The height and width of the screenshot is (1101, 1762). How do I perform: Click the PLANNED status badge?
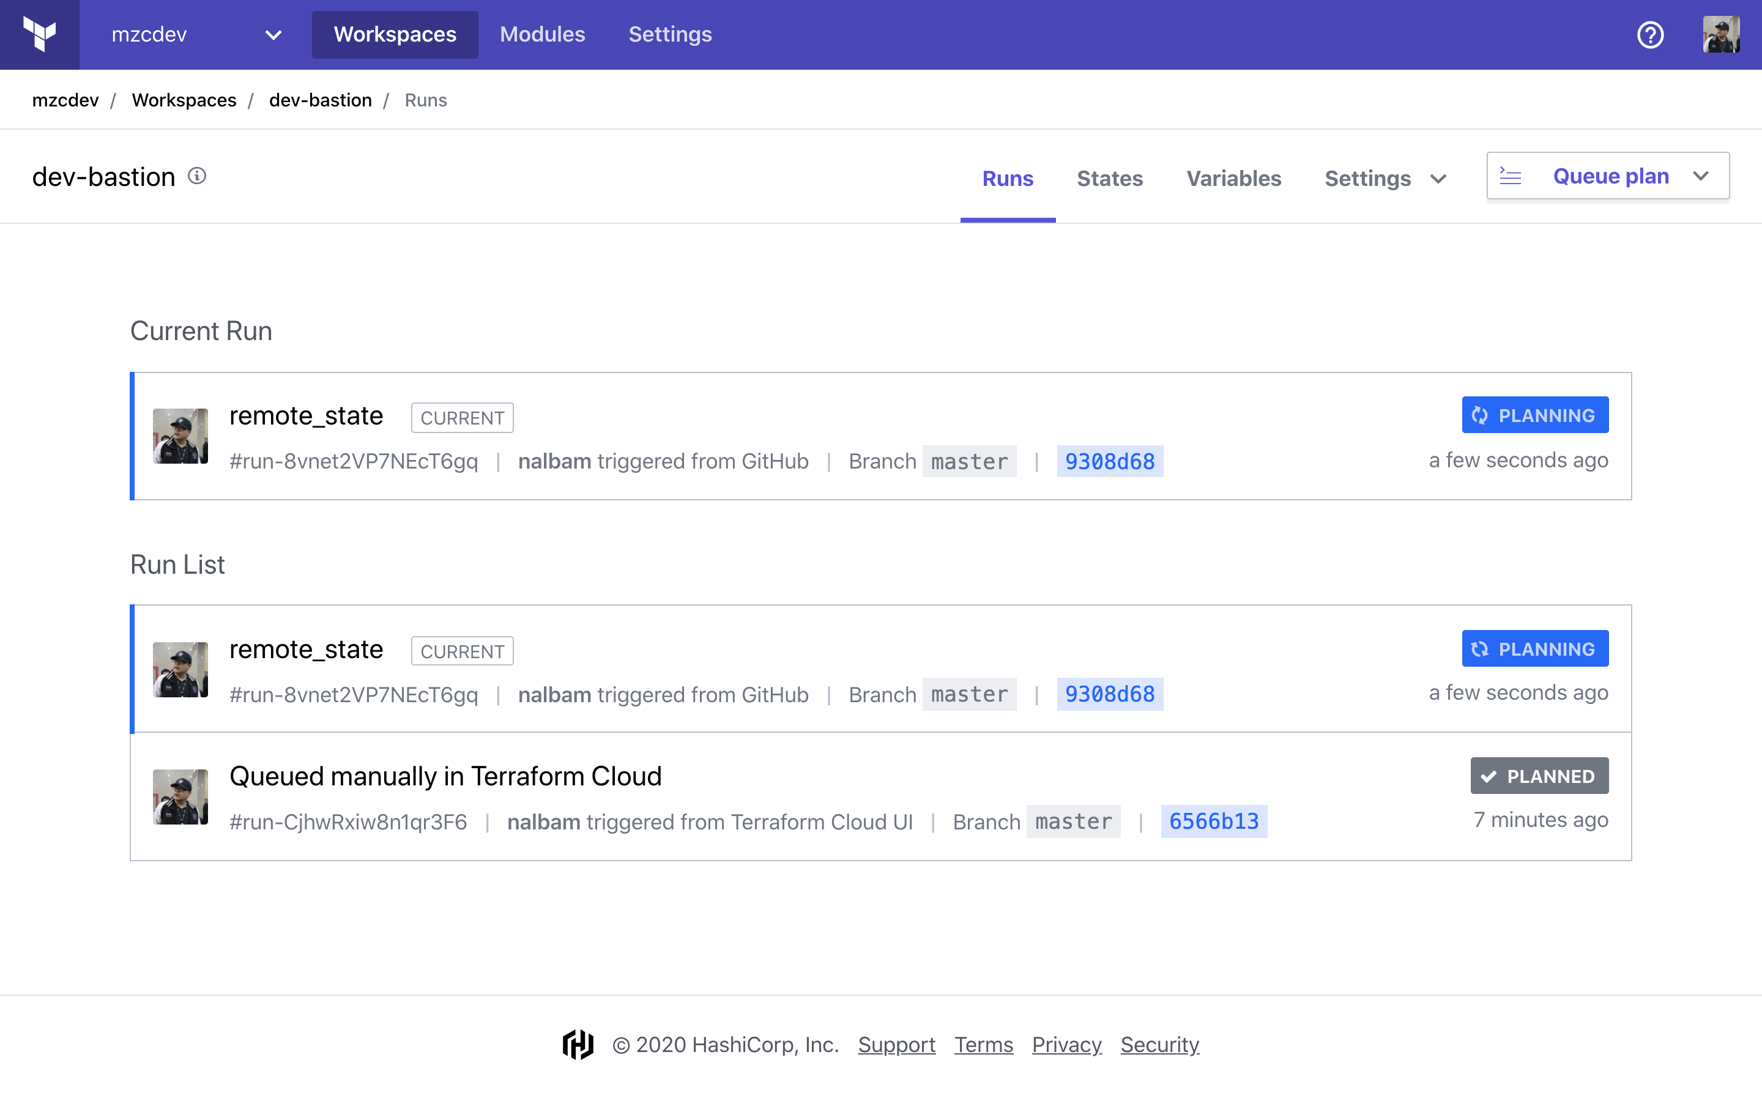point(1539,776)
